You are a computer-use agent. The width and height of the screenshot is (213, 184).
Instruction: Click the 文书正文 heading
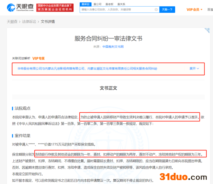tap(108, 88)
